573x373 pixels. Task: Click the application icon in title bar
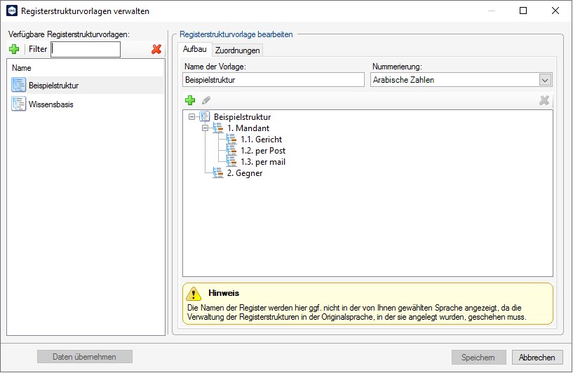(12, 11)
